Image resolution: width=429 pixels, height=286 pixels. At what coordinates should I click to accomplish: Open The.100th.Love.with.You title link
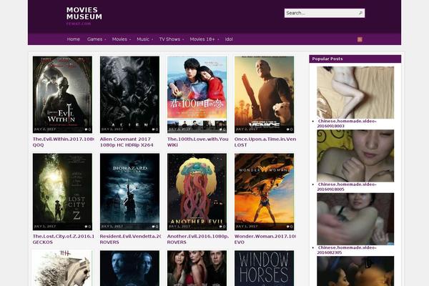click(x=197, y=142)
